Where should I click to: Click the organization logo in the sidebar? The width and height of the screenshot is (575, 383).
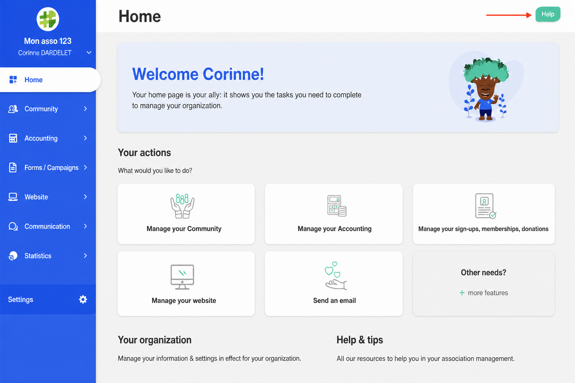point(48,19)
